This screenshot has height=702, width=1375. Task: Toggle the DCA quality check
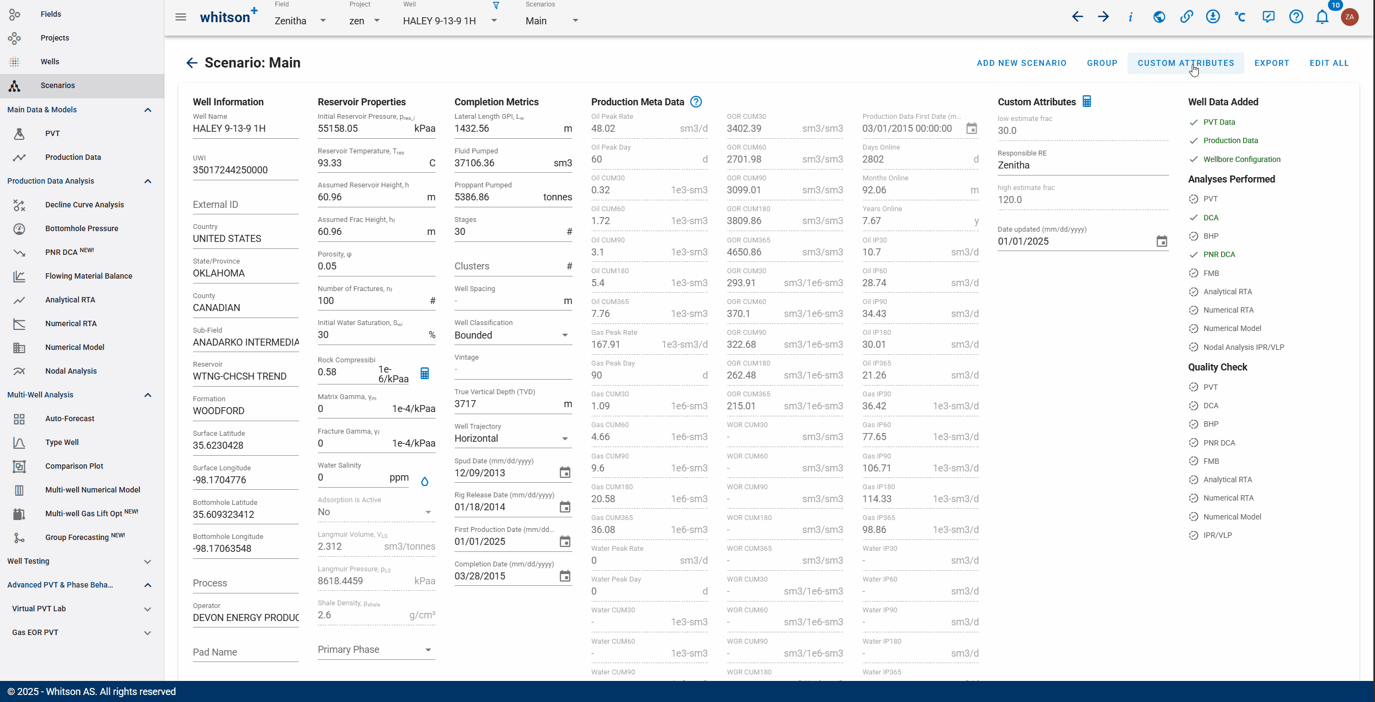(x=1193, y=406)
